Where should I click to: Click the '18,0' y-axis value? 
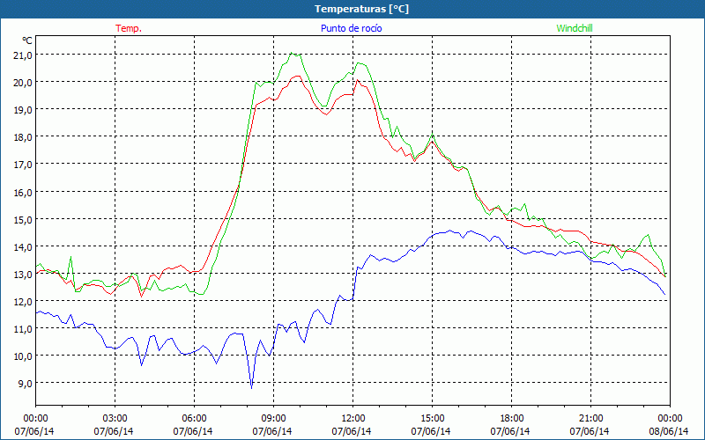pos(24,137)
